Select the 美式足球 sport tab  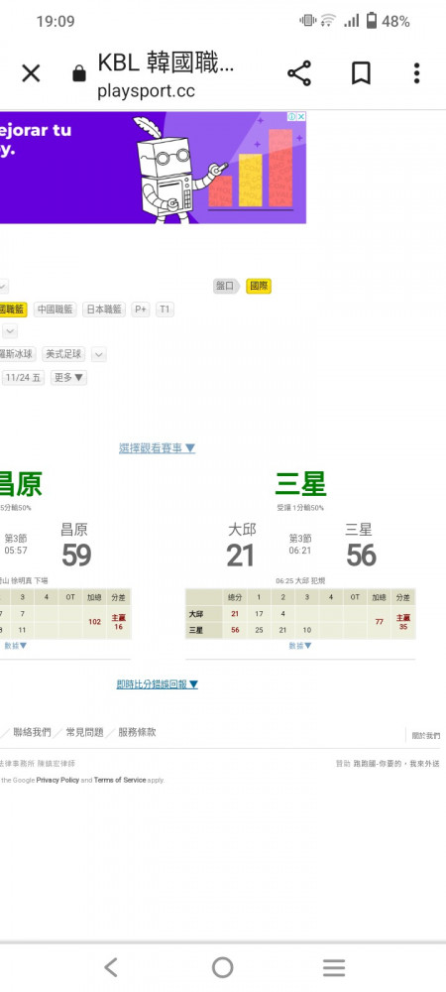click(x=63, y=354)
